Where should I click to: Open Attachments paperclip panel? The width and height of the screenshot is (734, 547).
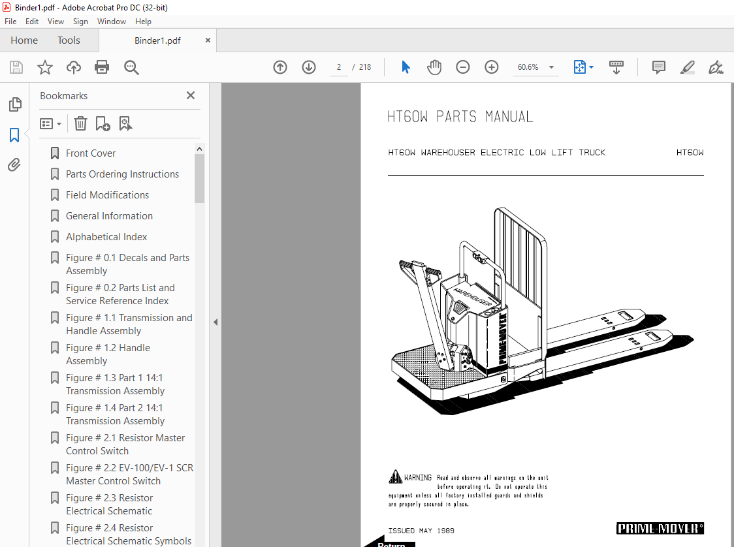(14, 164)
